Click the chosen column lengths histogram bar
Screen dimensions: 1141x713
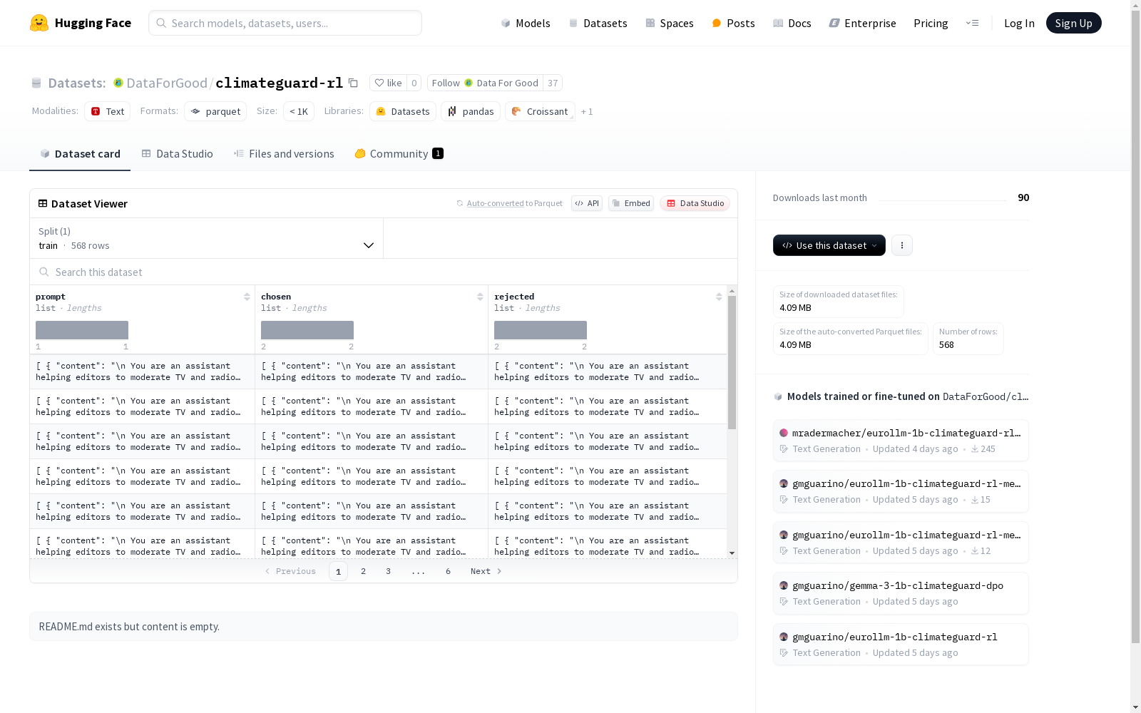tap(307, 330)
